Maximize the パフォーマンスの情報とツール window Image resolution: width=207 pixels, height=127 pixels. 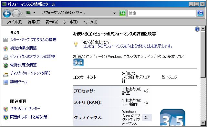(197, 4)
